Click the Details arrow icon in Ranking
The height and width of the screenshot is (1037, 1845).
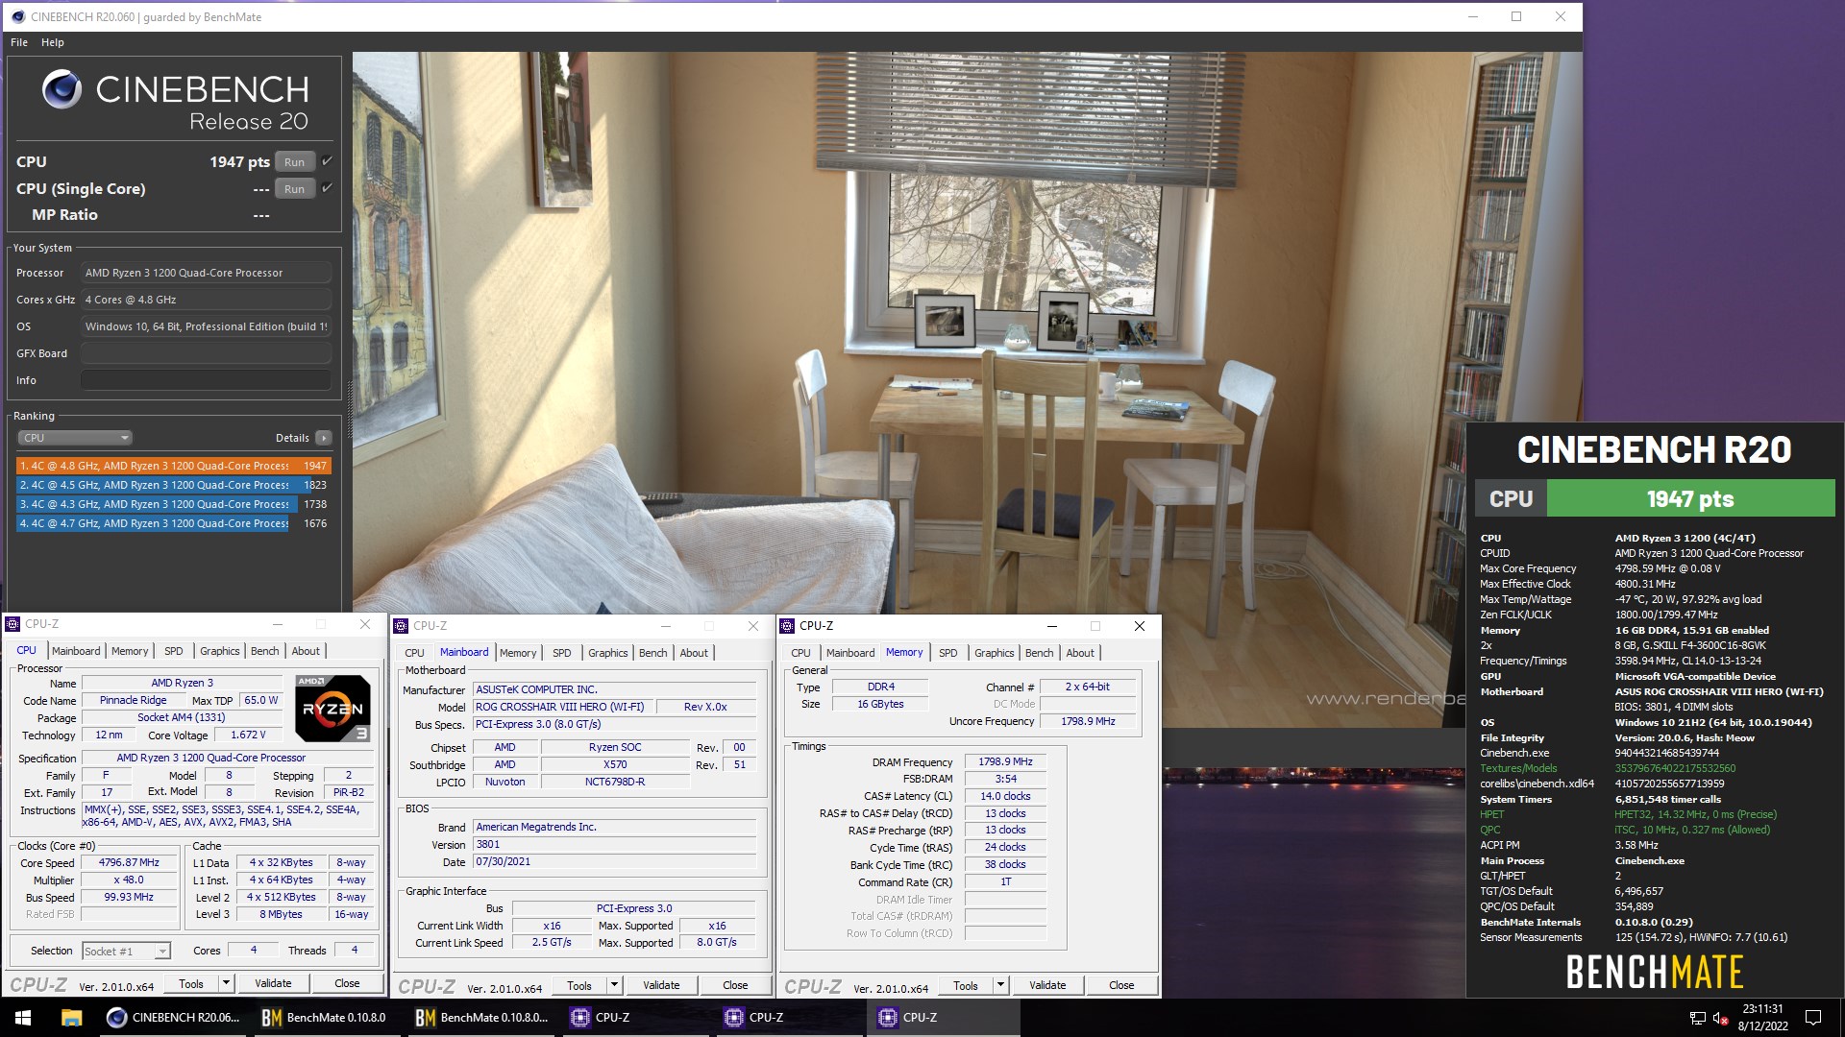pos(324,438)
